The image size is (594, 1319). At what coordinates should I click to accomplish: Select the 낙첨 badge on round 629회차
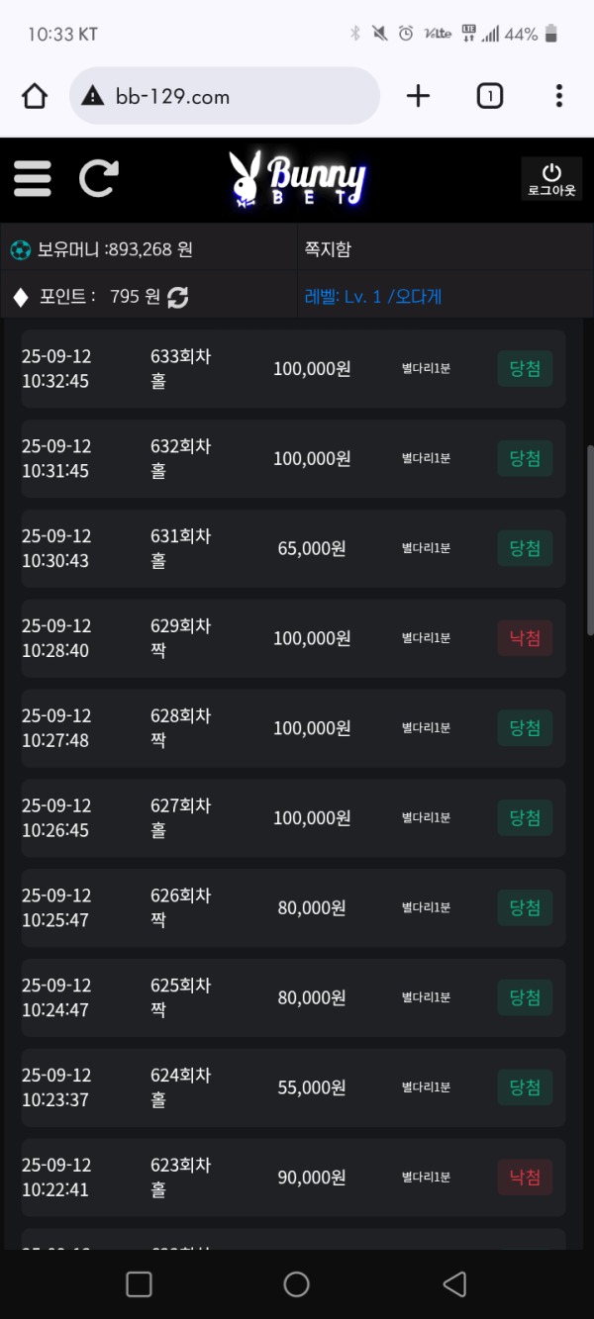click(524, 638)
